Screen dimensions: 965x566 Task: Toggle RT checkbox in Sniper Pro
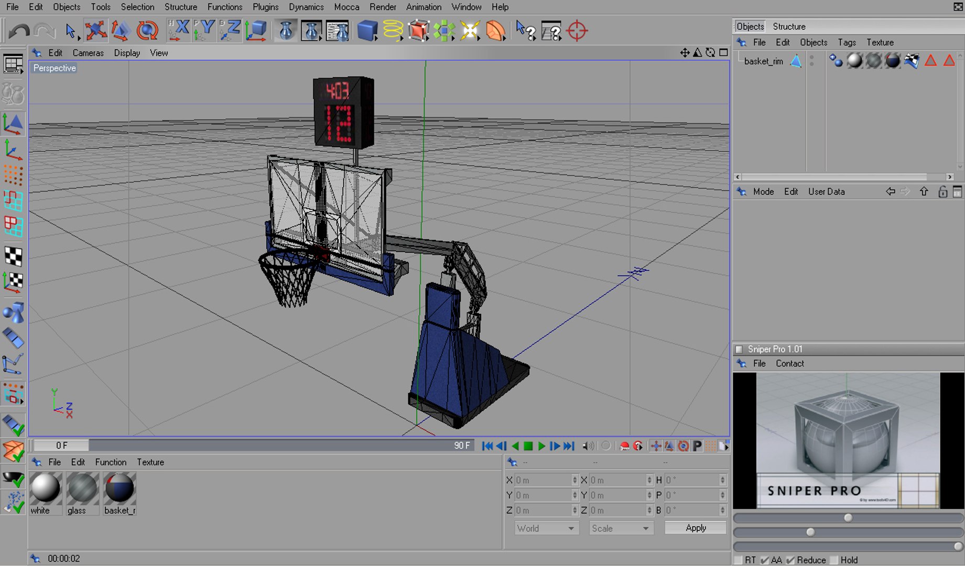(x=739, y=560)
